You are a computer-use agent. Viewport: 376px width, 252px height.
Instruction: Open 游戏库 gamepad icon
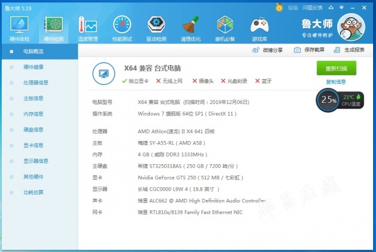pyautogui.click(x=260, y=28)
